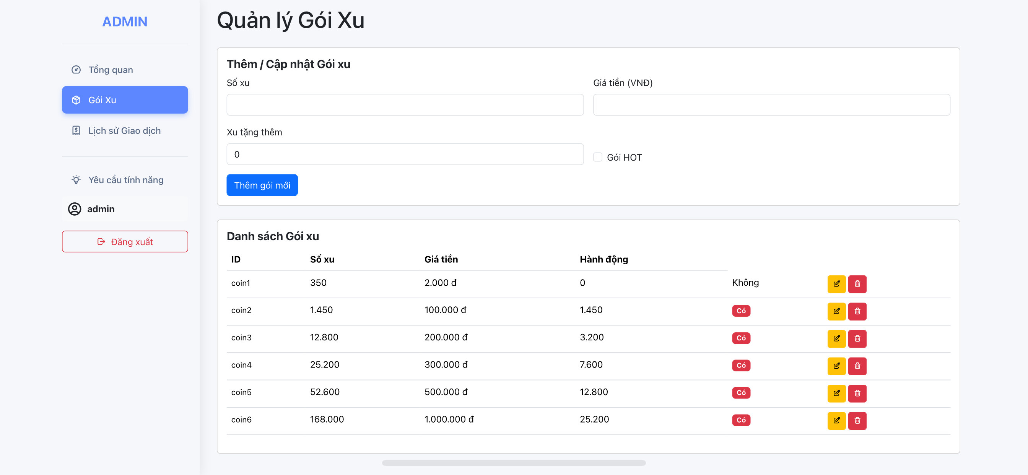Focus the Số xu input field
The height and width of the screenshot is (475, 1028).
click(405, 104)
